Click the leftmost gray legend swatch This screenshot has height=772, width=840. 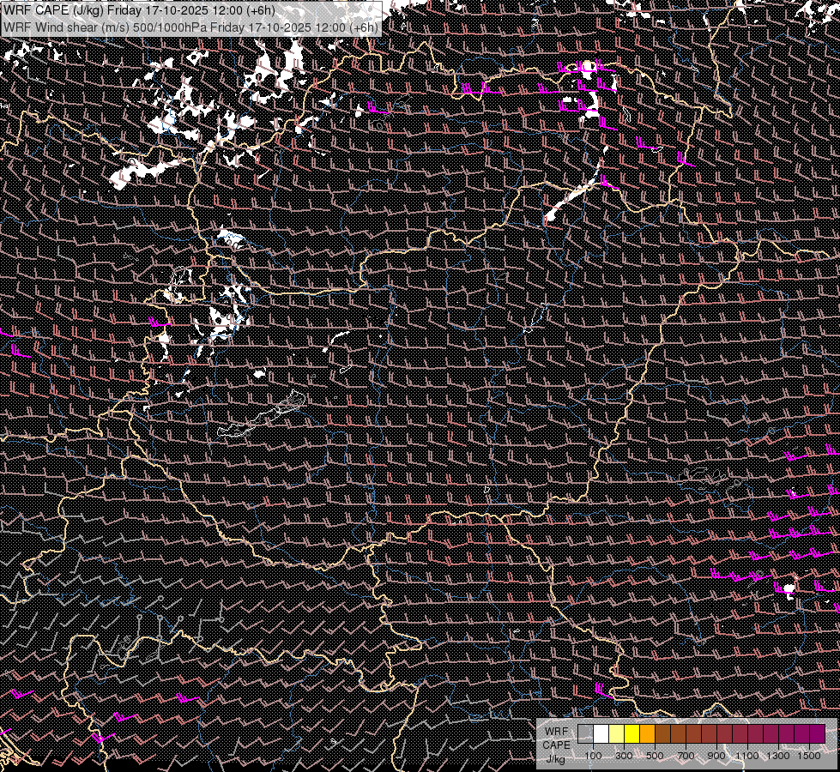pyautogui.click(x=585, y=734)
